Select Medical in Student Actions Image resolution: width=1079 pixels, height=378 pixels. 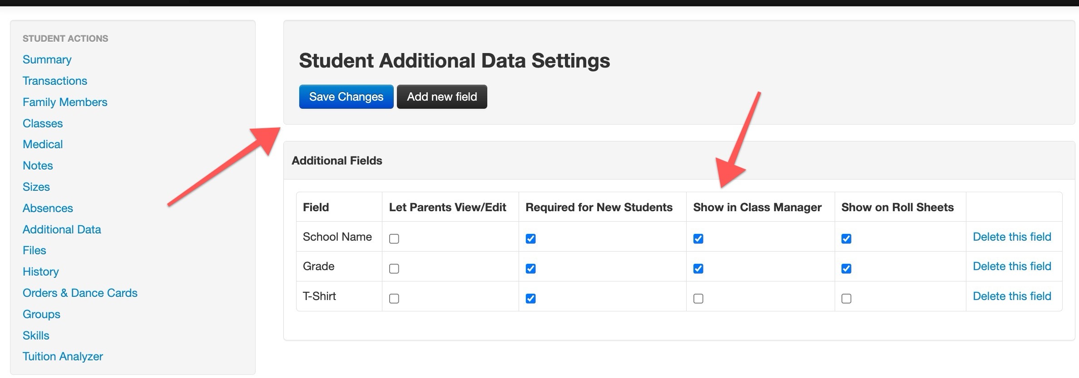coord(43,144)
